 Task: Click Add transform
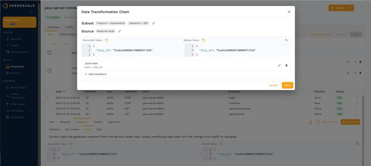[x=96, y=74]
